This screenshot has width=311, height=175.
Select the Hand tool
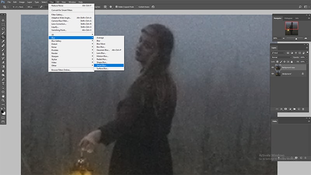click(3, 96)
